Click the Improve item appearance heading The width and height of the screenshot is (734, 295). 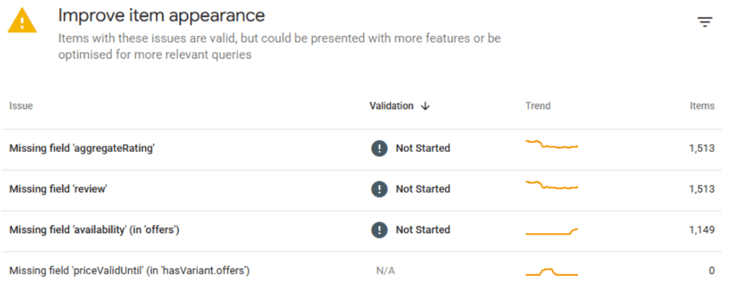point(162,15)
